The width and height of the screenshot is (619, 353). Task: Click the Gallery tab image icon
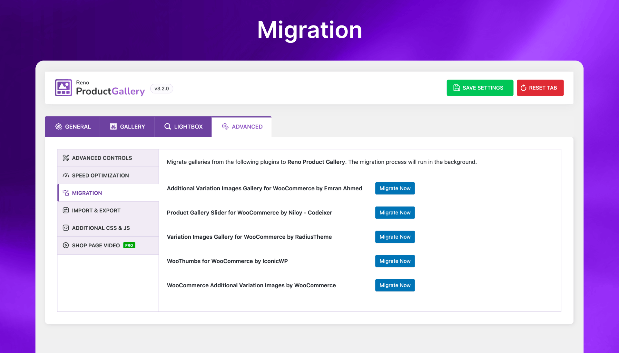(113, 127)
